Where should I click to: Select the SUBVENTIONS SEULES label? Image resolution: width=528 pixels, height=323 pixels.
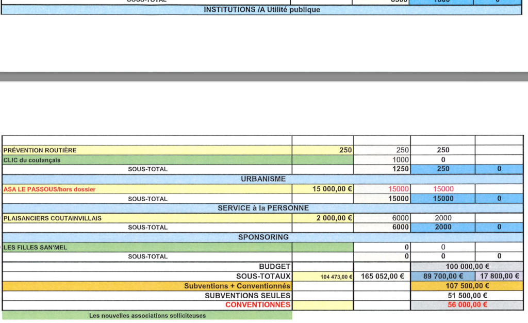pyautogui.click(x=247, y=295)
